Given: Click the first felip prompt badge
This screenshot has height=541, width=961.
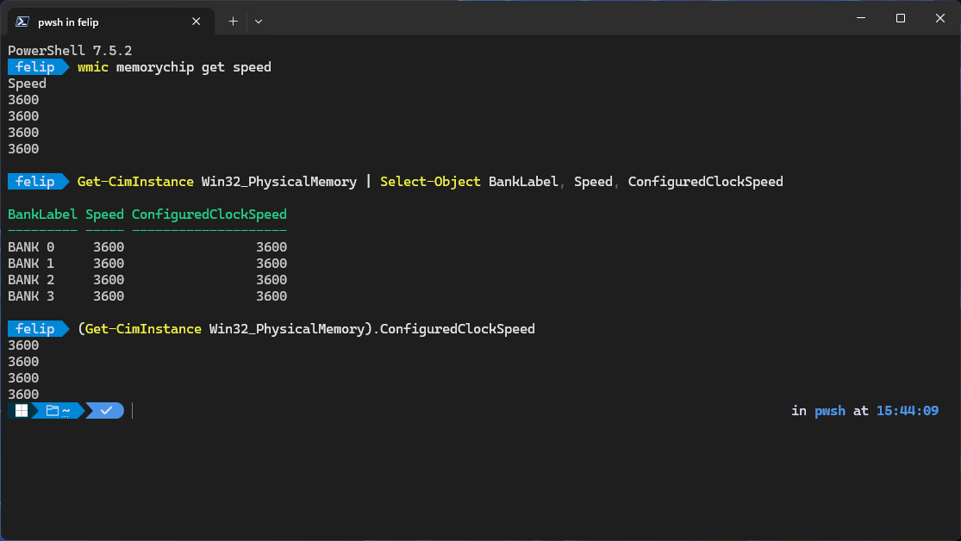Looking at the screenshot, I should pos(38,67).
